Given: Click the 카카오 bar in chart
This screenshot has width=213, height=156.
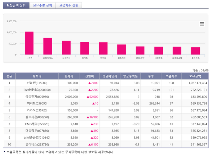Looking at the screenshot, I should 103,48.
